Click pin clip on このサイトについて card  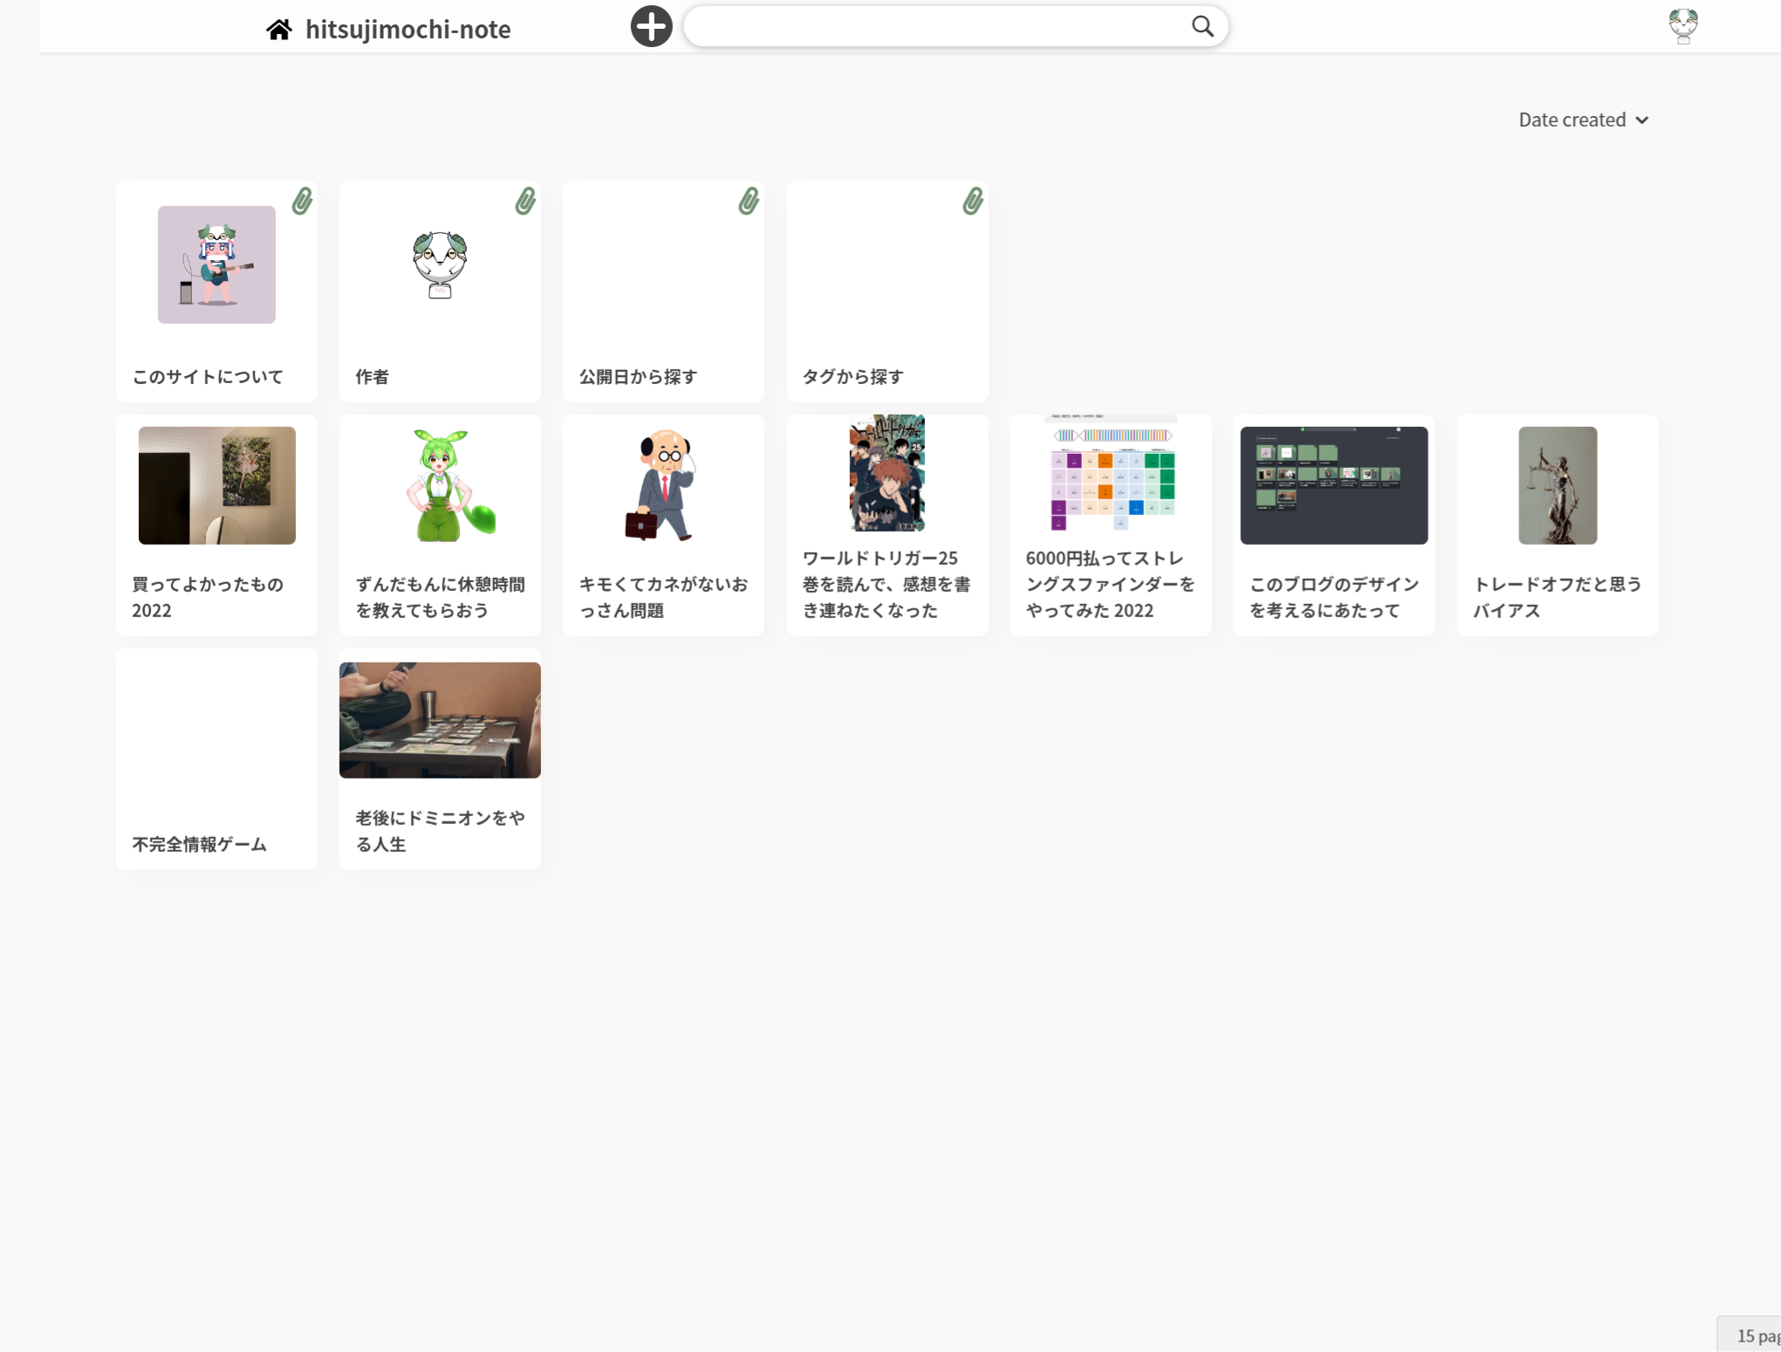[302, 201]
